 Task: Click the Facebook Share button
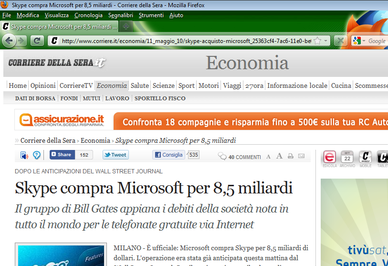[61, 155]
